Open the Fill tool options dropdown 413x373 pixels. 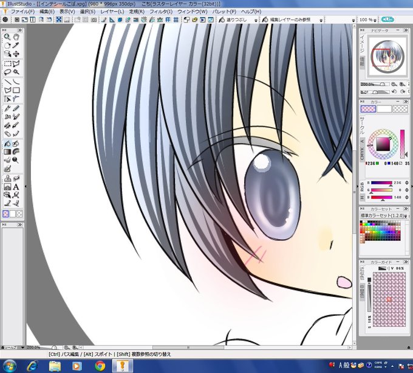[x=256, y=20]
